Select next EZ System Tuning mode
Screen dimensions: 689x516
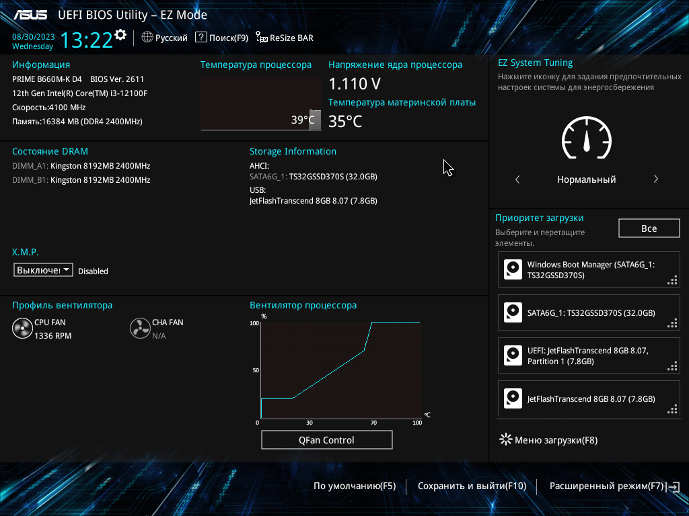click(x=655, y=179)
